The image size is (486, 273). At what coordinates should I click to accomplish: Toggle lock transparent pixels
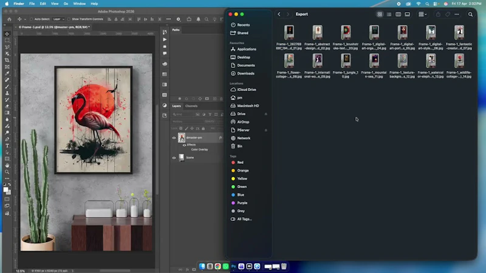[181, 129]
